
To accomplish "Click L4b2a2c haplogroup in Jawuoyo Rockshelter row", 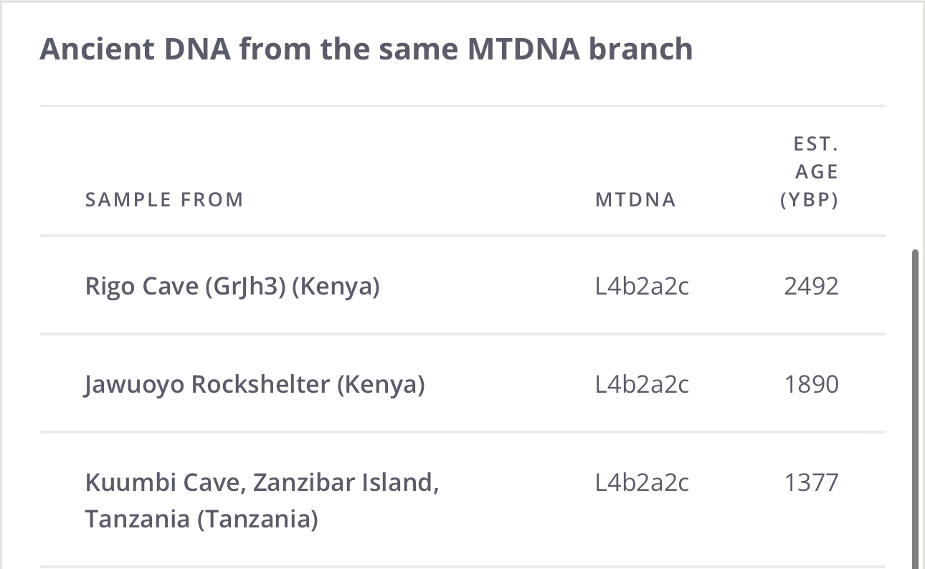I will point(642,385).
